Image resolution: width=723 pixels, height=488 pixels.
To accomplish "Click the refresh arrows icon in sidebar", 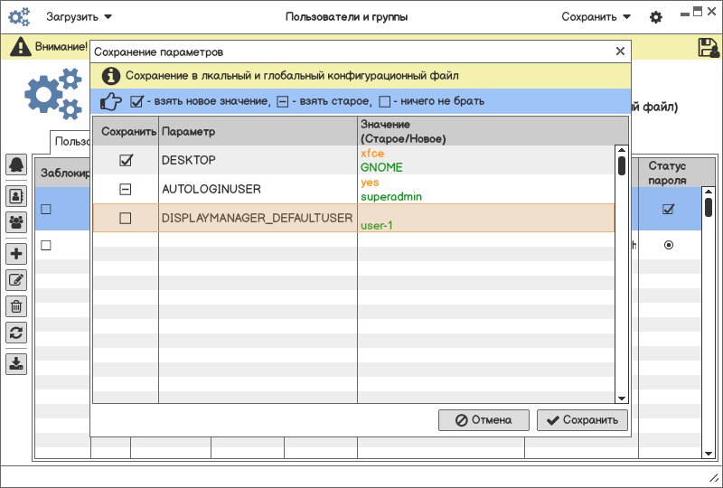I will pyautogui.click(x=16, y=333).
